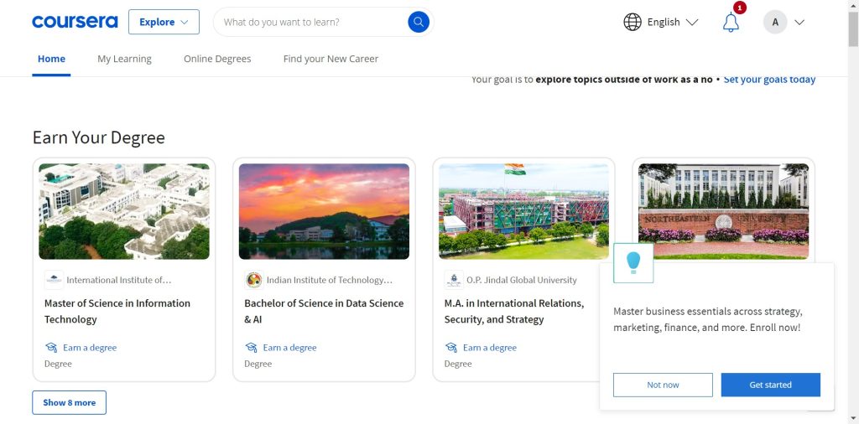Screen dimensions: 859x424
Task: Click the globe language icon
Action: 633,22
